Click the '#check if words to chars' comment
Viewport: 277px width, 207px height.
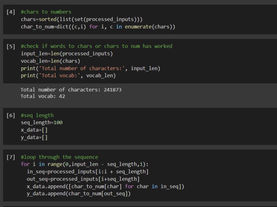(x=96, y=46)
